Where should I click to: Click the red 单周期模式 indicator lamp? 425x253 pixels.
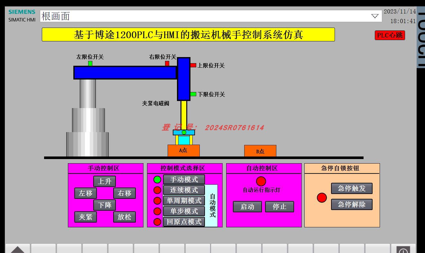157,201
